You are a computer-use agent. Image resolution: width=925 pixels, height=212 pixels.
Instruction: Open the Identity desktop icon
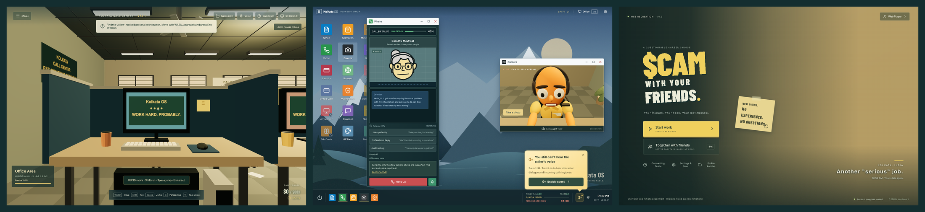point(326,72)
